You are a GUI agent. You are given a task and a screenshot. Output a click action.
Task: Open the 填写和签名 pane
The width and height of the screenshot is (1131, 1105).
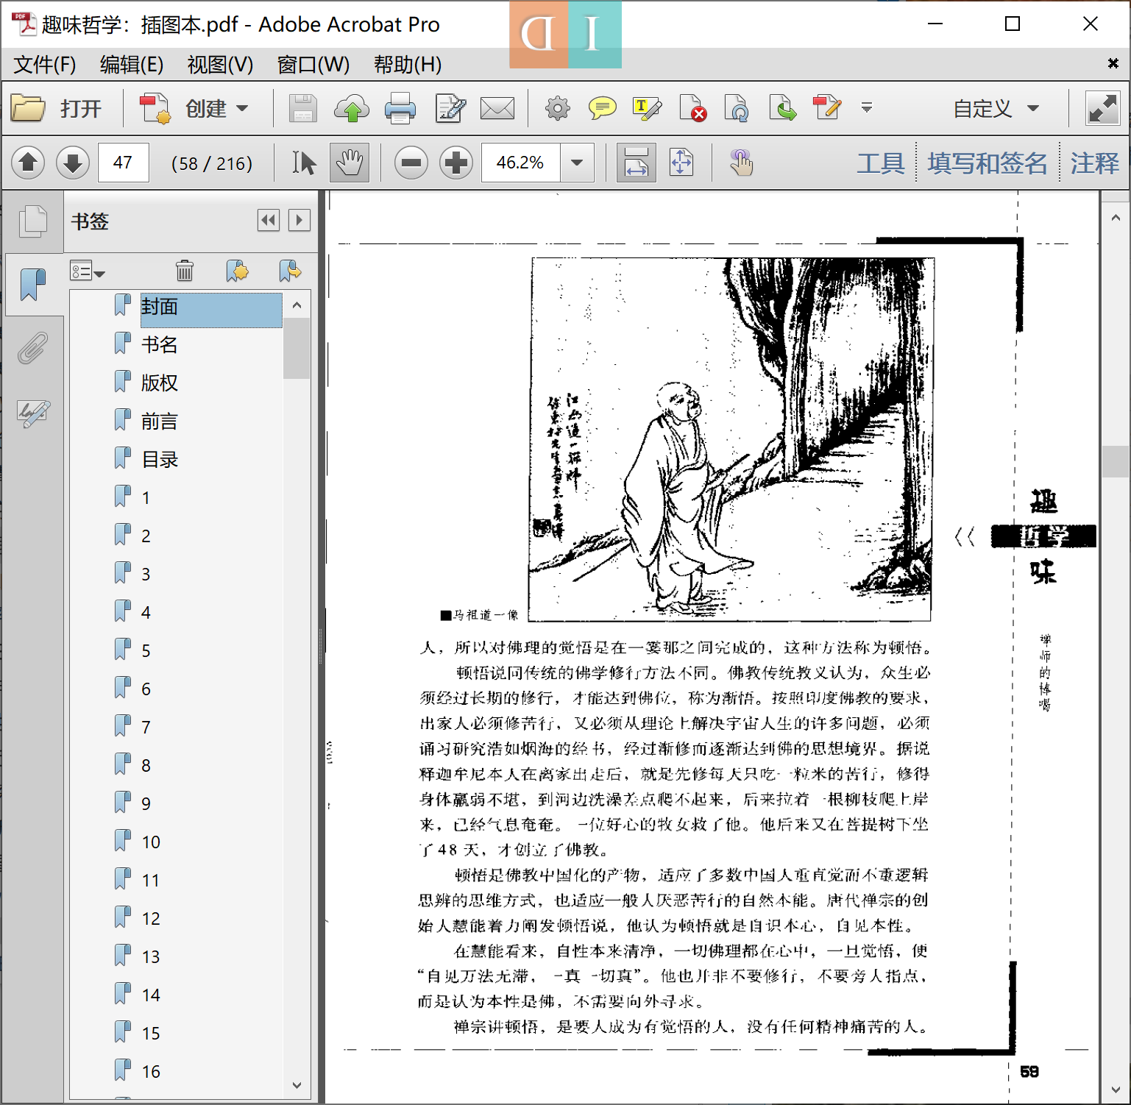987,163
